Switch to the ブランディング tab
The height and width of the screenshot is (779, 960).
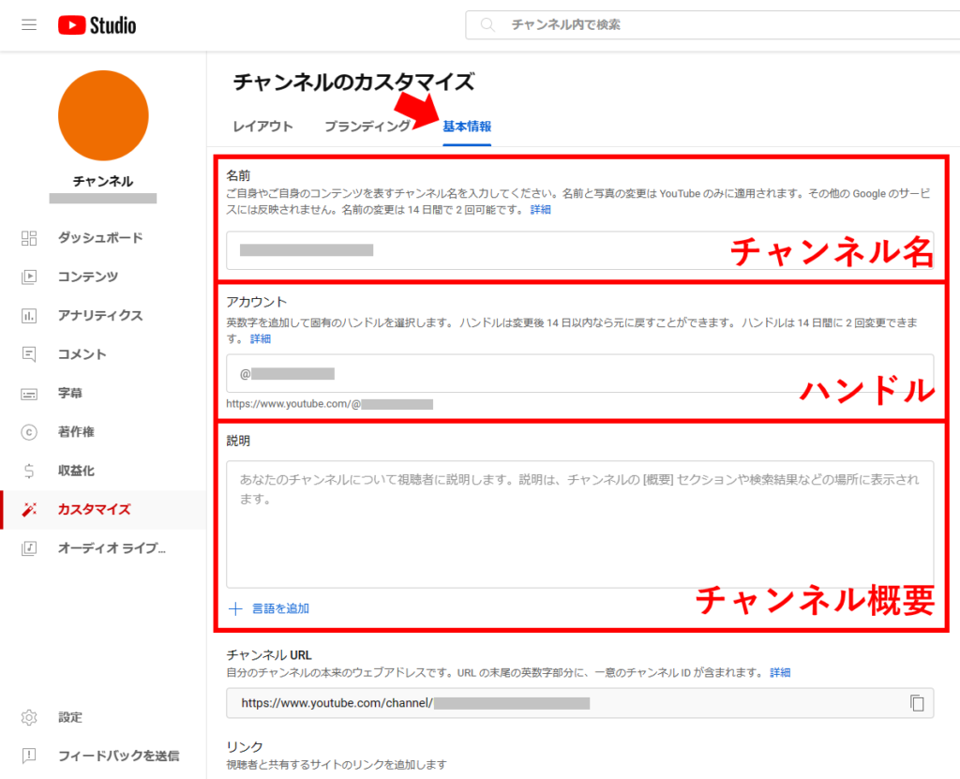[368, 124]
